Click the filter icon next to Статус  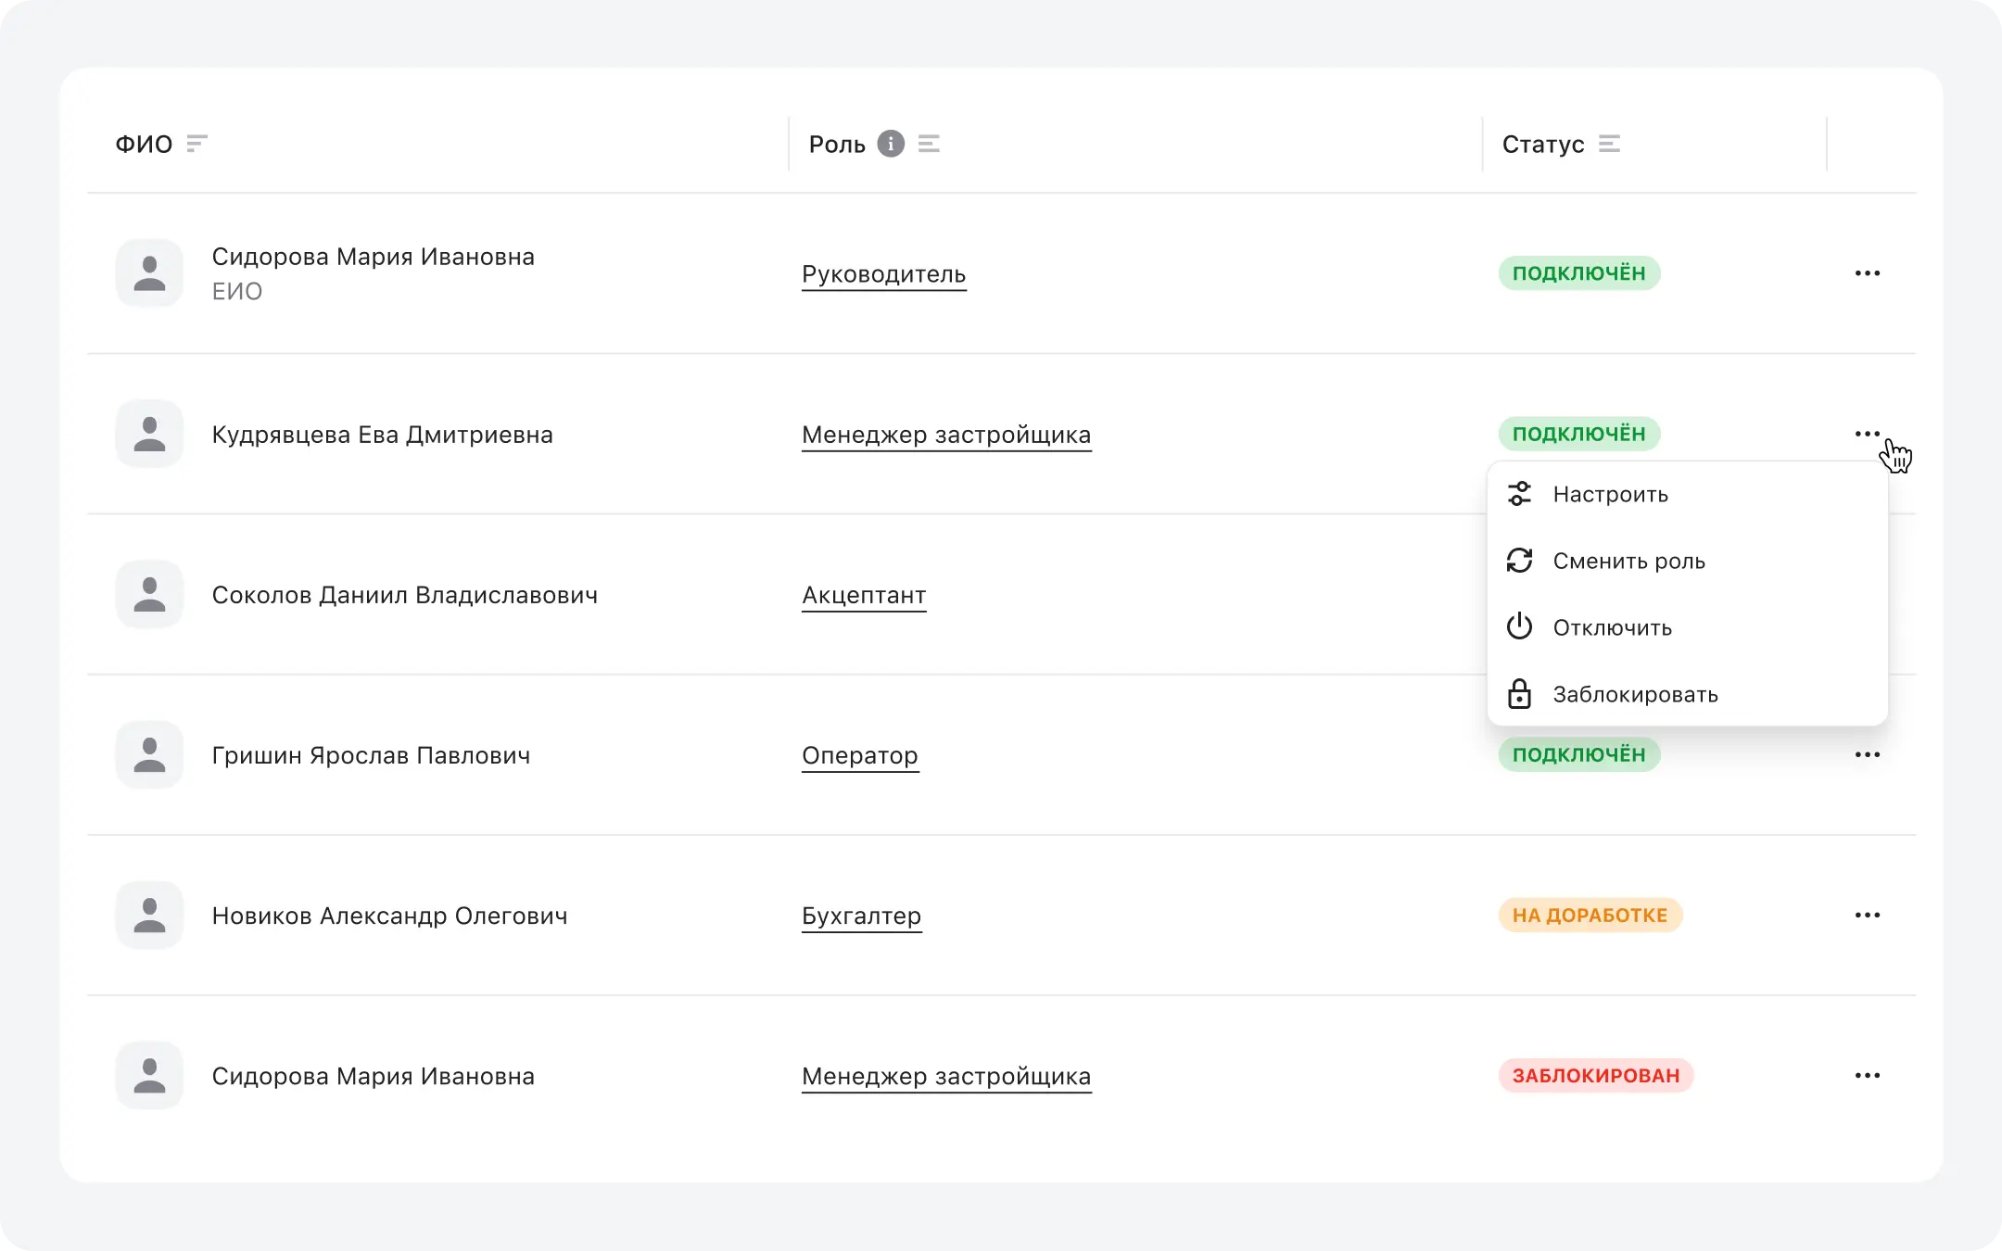click(1609, 144)
